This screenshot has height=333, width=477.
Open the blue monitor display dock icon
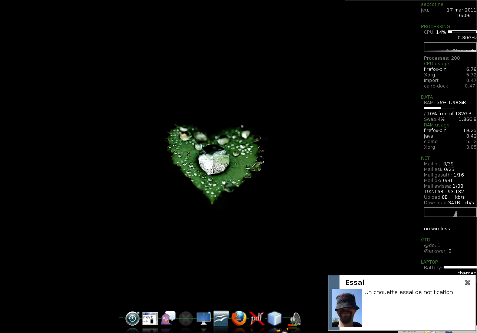[x=203, y=319]
